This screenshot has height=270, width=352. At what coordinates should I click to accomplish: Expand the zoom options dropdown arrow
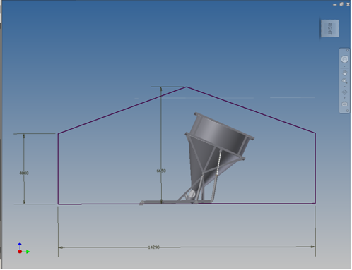pos(344,87)
